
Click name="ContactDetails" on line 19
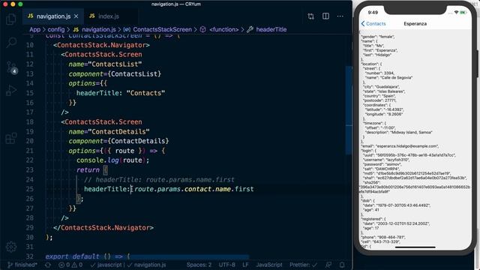[x=109, y=132]
